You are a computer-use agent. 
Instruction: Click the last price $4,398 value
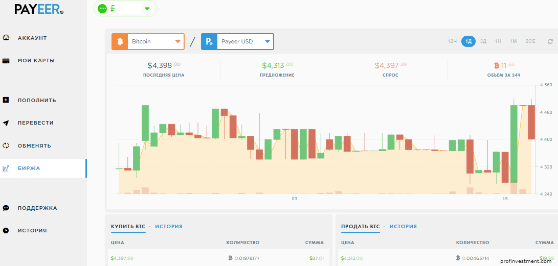[x=164, y=65]
